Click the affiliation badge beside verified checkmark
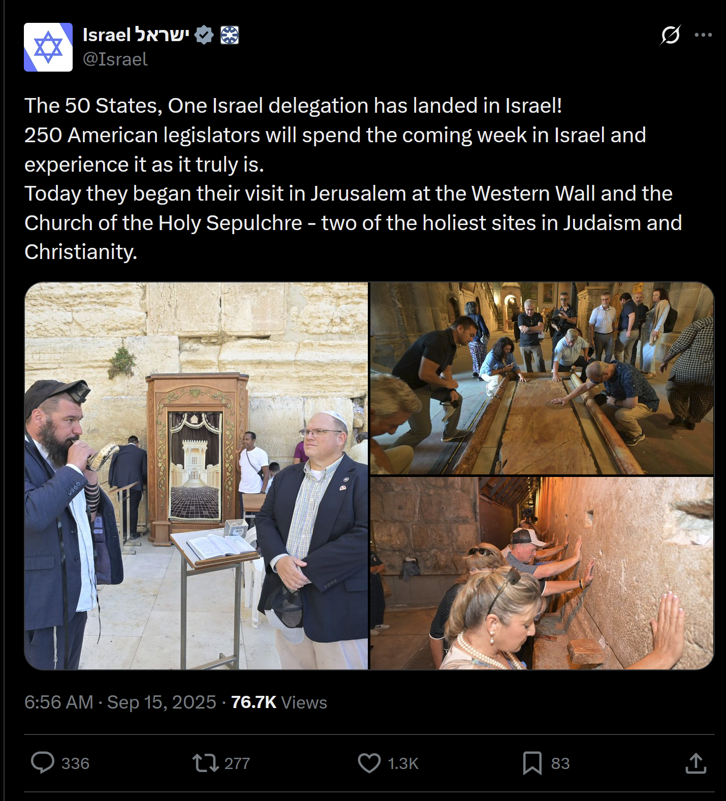Viewport: 726px width, 801px height. tap(230, 35)
